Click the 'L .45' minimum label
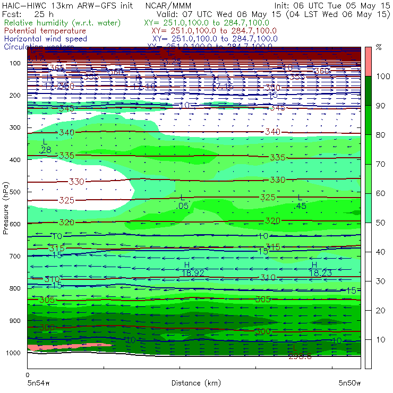This screenshot has width=393, height=393. pos(300,202)
